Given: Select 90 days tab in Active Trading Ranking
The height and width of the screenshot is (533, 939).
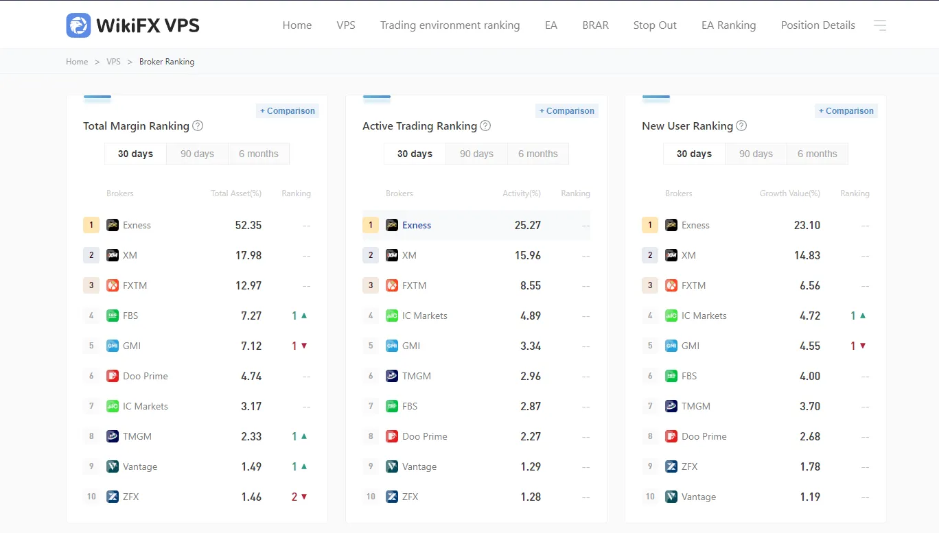Looking at the screenshot, I should click(x=476, y=154).
